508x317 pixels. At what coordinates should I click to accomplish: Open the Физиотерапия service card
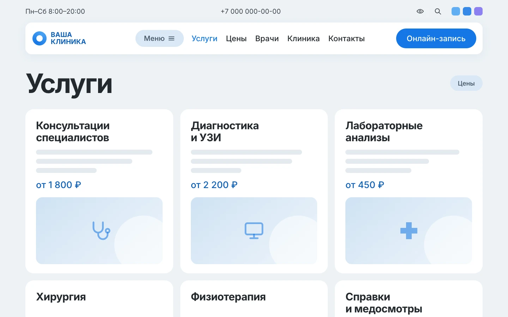(x=254, y=299)
